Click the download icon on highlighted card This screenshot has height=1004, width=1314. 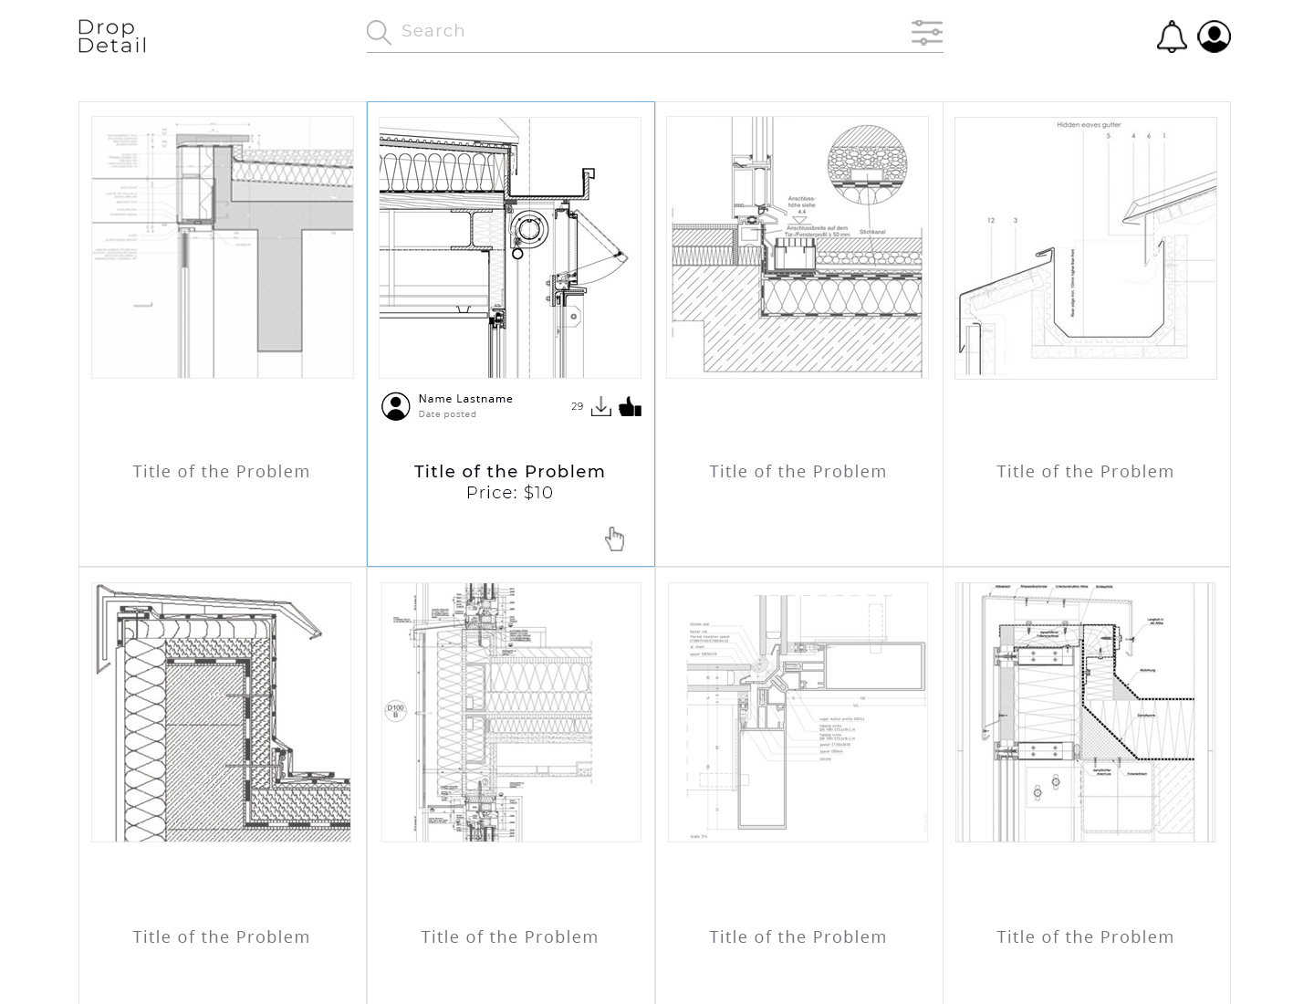pos(600,407)
